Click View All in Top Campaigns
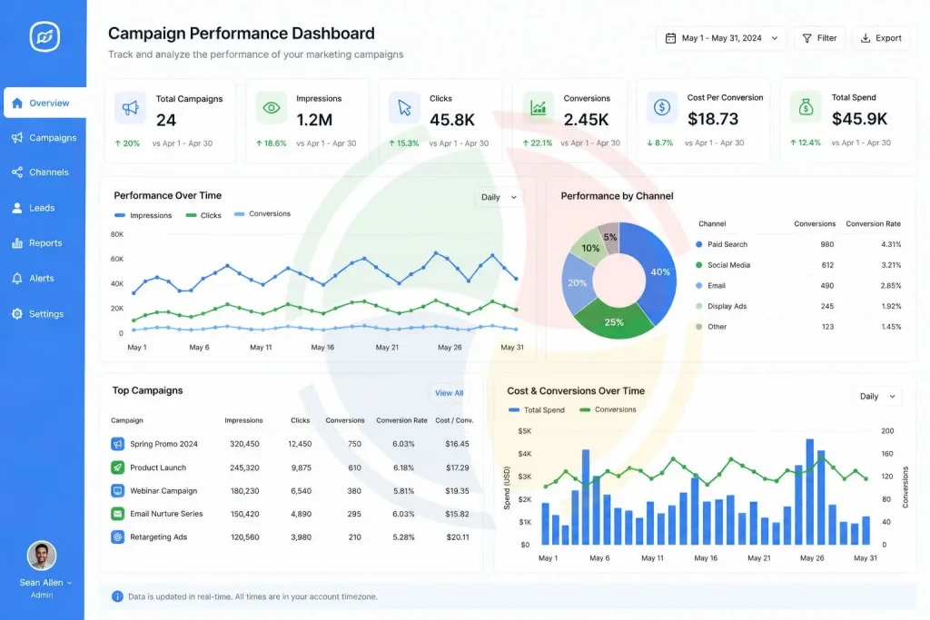The height and width of the screenshot is (620, 930). coord(449,393)
